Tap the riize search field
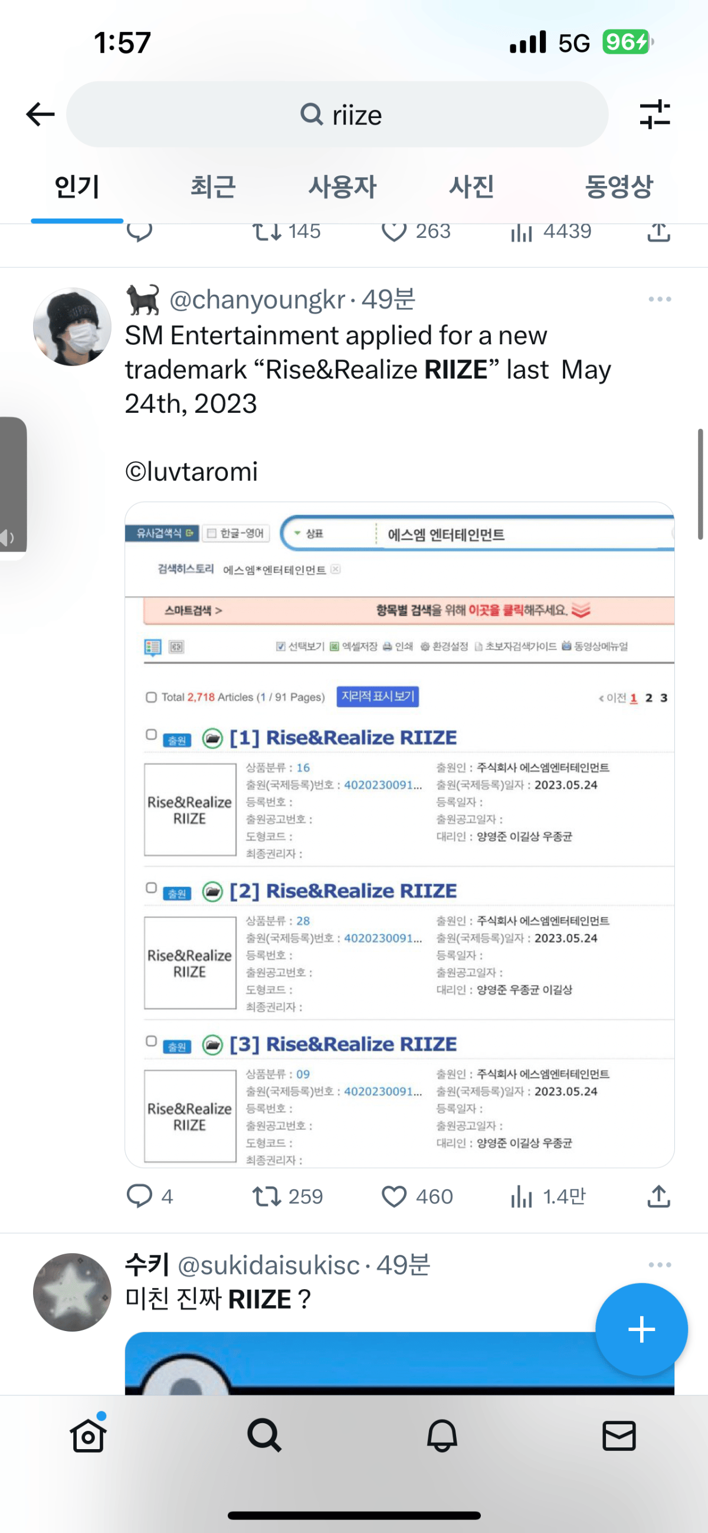Image resolution: width=708 pixels, height=1533 pixels. coord(337,114)
